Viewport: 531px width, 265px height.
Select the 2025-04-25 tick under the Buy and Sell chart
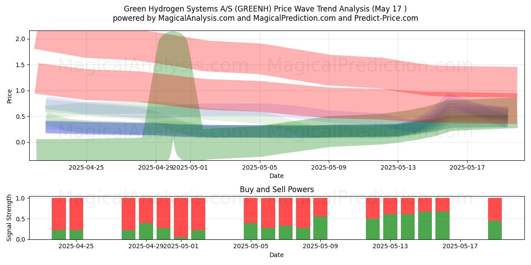coord(76,246)
